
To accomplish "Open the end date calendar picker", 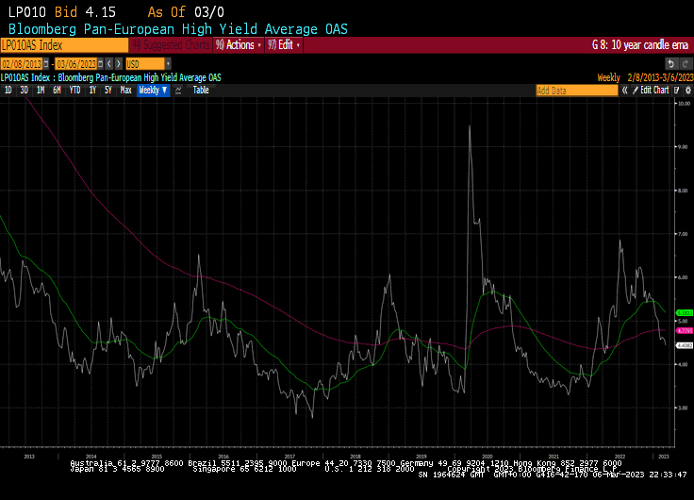I will point(101,64).
